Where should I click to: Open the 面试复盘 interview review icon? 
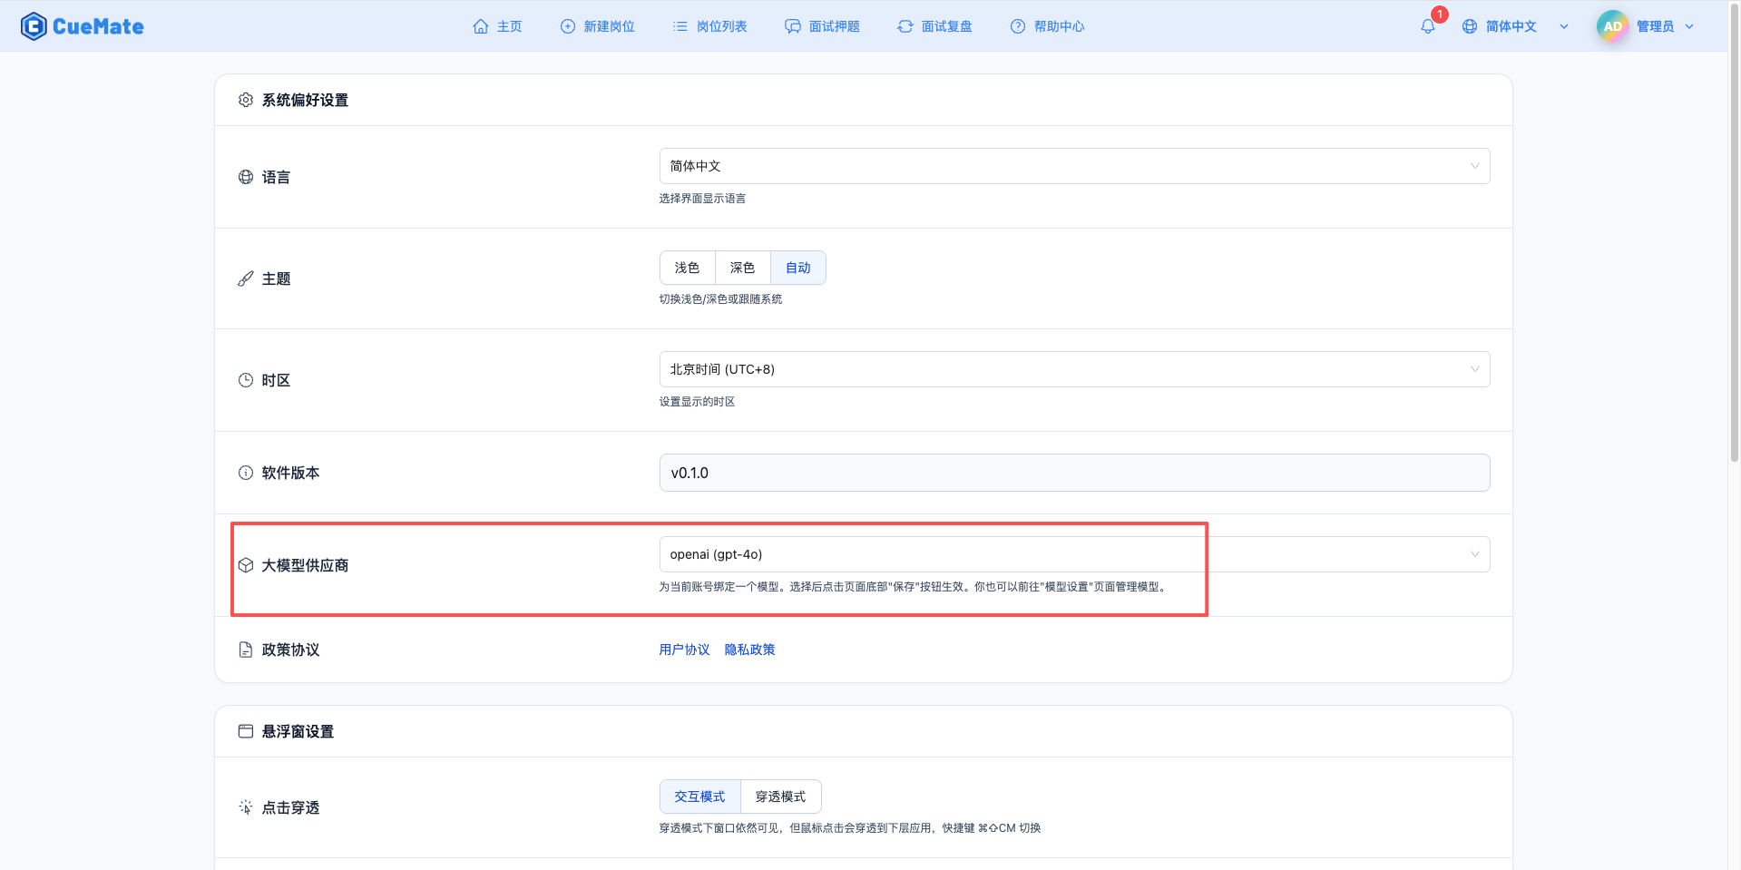[x=905, y=26]
